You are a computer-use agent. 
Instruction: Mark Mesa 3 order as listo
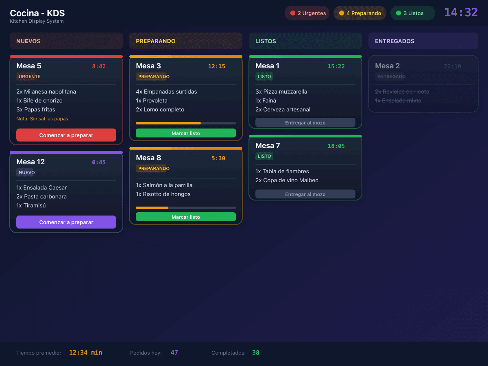point(186,133)
